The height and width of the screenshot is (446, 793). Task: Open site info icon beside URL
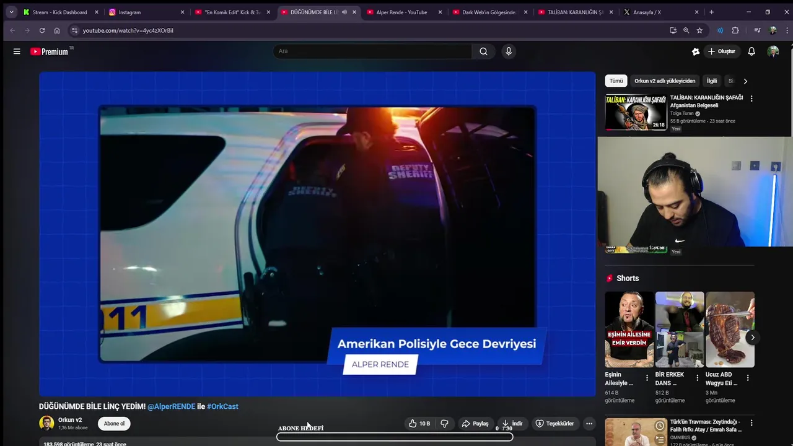tap(74, 30)
